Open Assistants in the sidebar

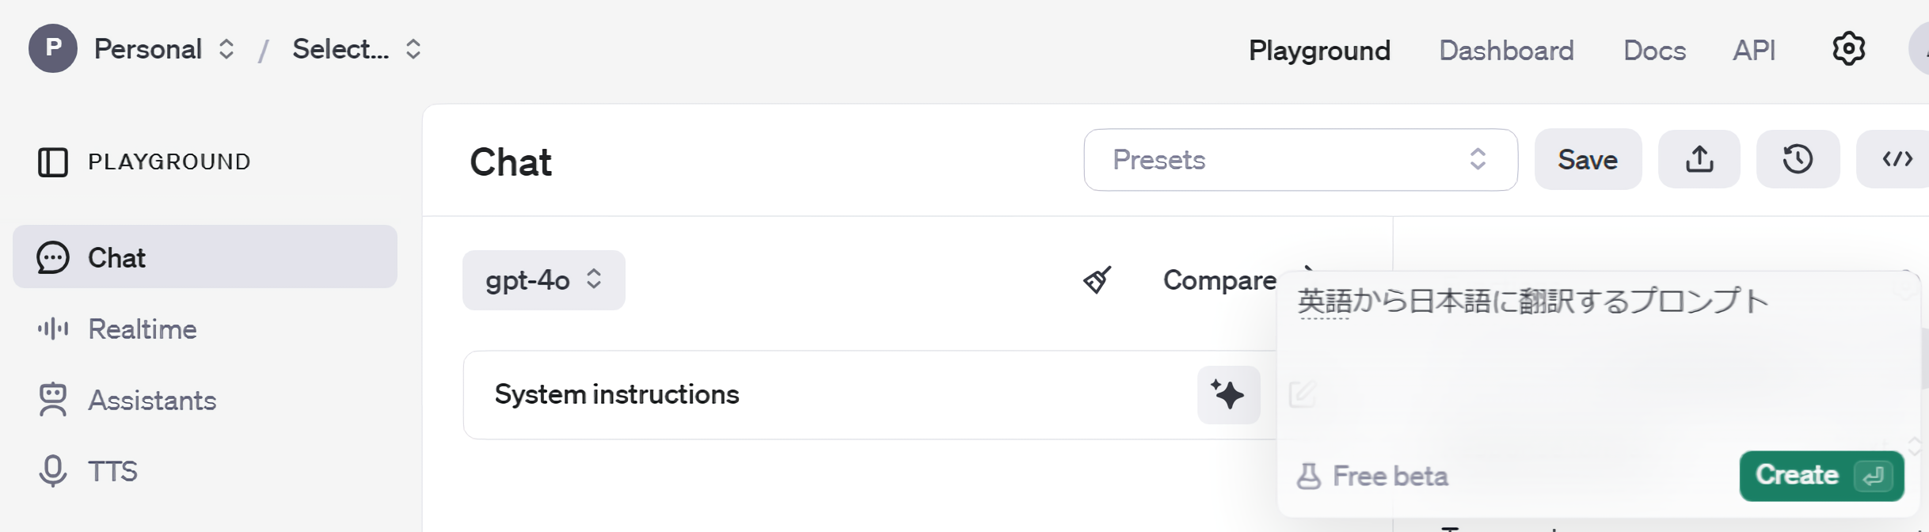(152, 401)
